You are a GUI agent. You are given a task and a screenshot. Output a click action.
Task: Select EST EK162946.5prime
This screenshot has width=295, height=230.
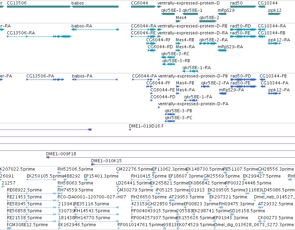(59, 228)
